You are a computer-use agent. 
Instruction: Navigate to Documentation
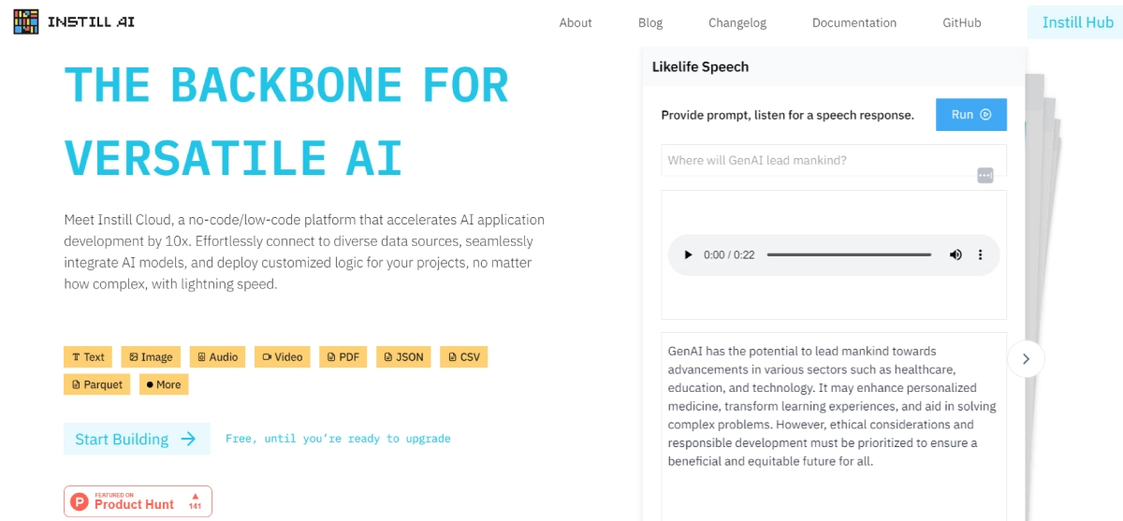coord(854,22)
